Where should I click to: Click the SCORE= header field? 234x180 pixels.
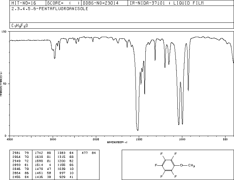[63, 3]
